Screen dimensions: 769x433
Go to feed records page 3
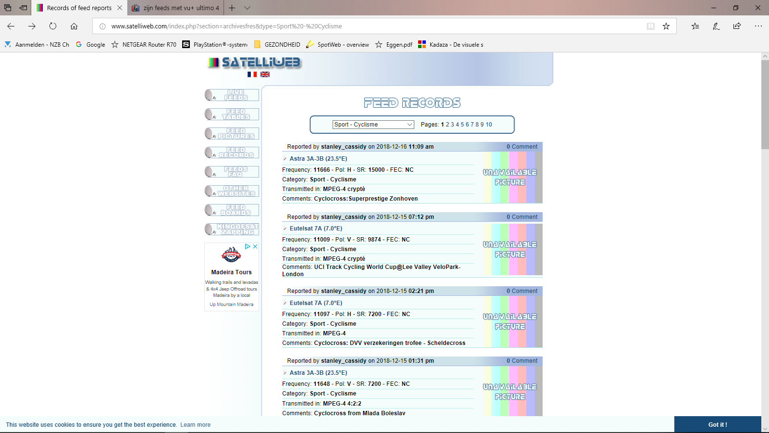[452, 124]
